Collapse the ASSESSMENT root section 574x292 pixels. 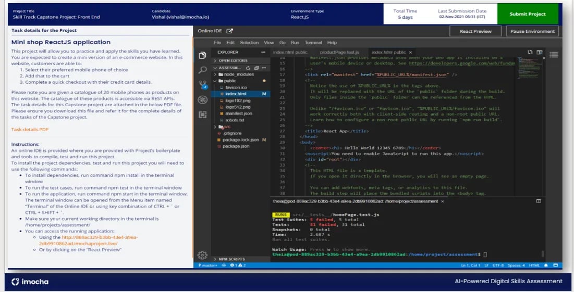(x=229, y=68)
